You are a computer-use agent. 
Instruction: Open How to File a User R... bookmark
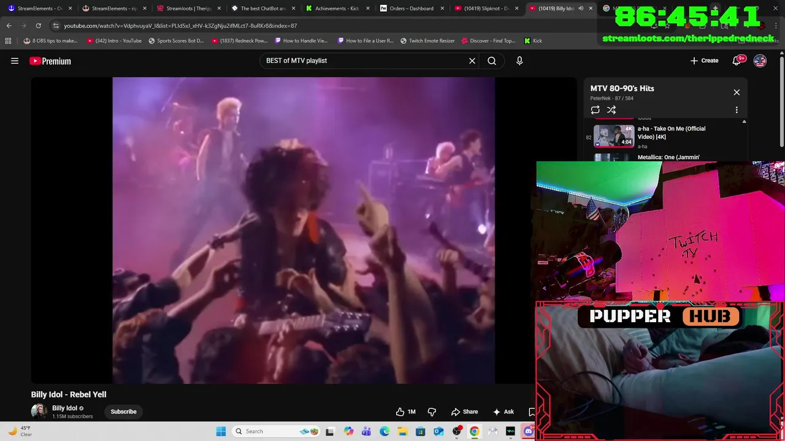tap(366, 40)
